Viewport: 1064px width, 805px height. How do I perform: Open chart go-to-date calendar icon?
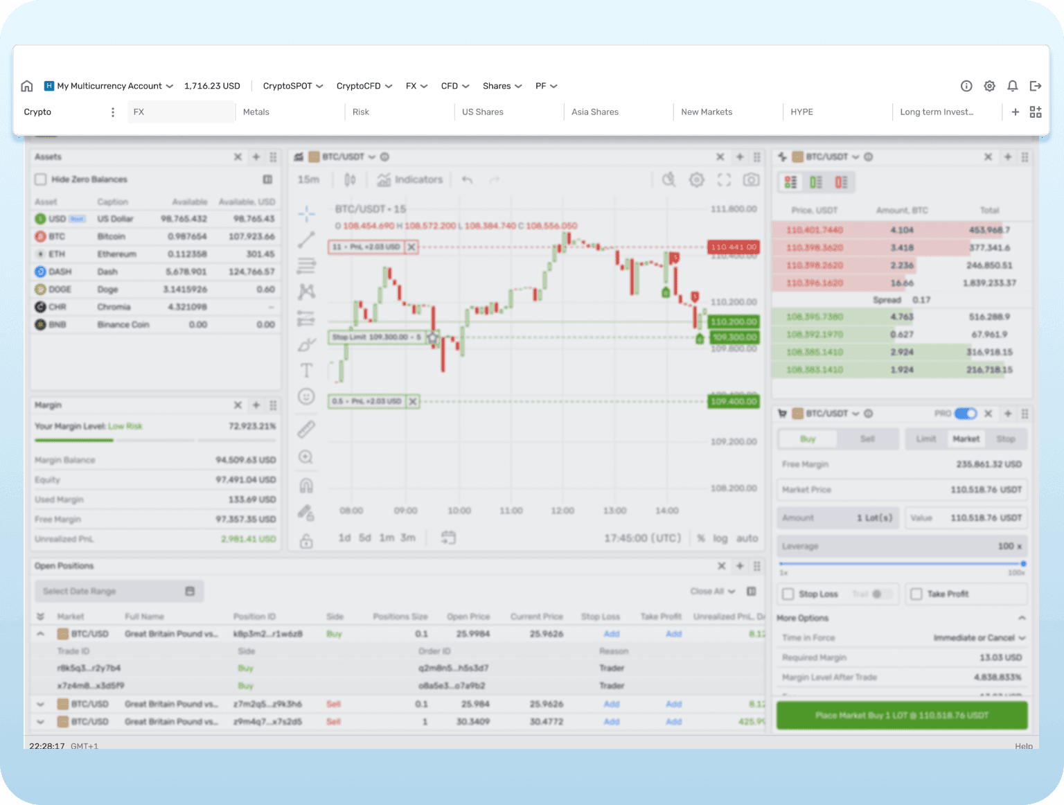[x=448, y=538]
